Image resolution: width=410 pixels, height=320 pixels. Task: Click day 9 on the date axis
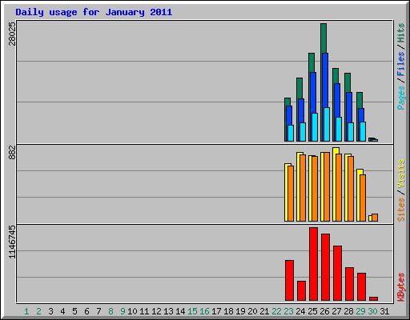tap(123, 311)
